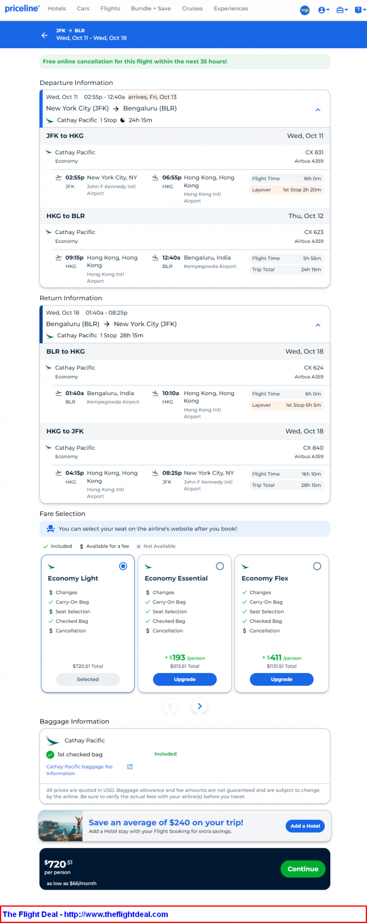This screenshot has width=367, height=923.
Task: Click the Cathay Pacific logo beside CX 624
Action: pyautogui.click(x=49, y=367)
